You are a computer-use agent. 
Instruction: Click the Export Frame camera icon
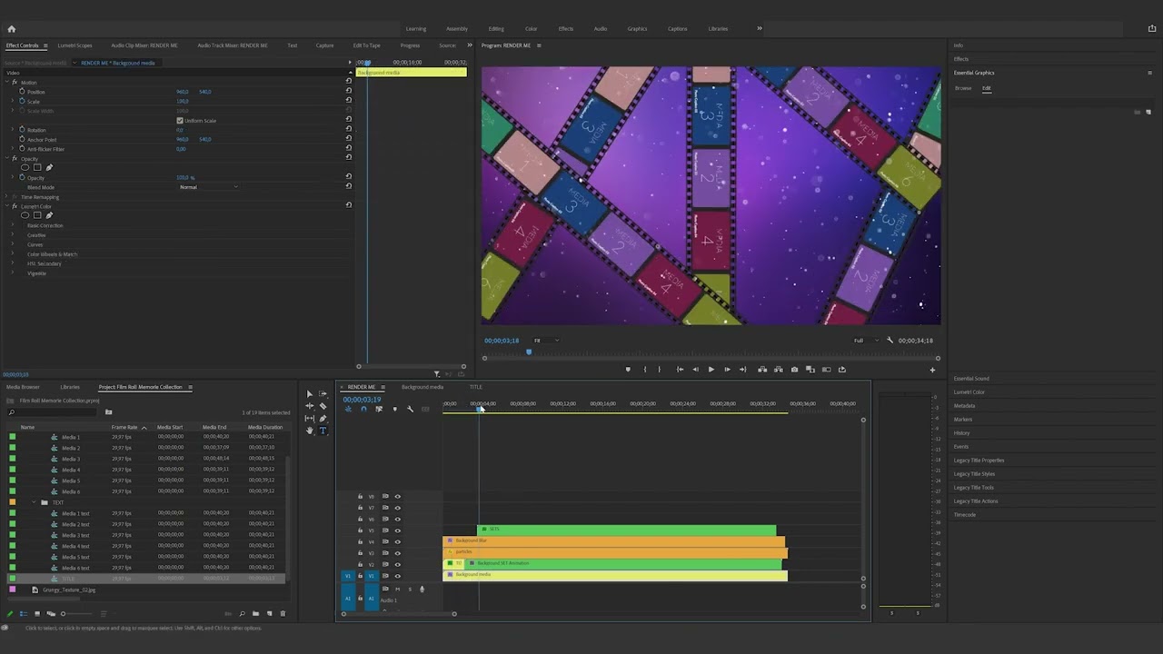click(794, 370)
